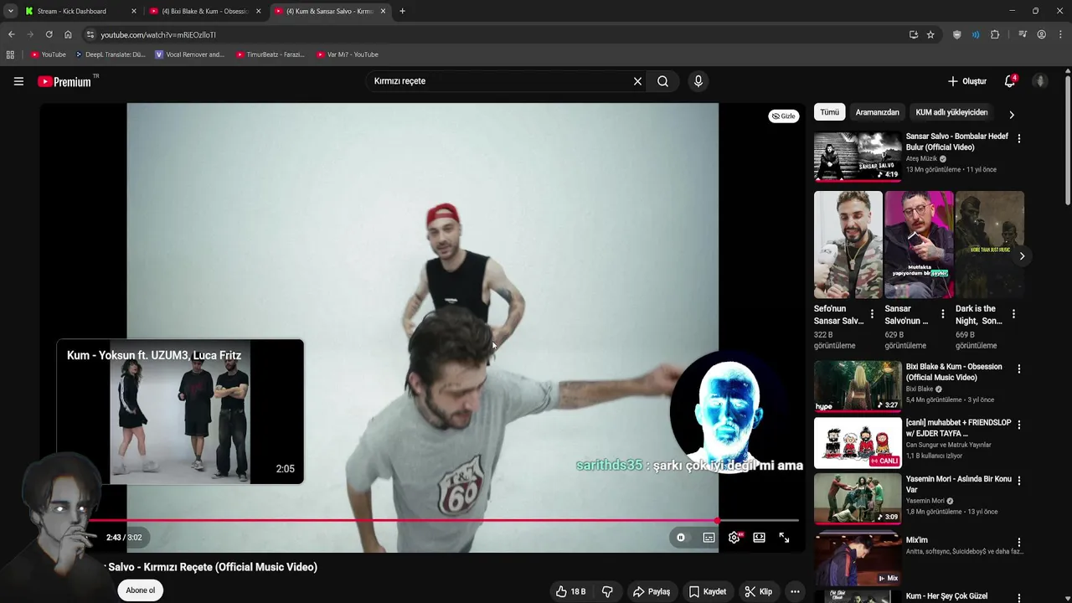Open the notifications bell
Image resolution: width=1072 pixels, height=603 pixels.
tap(1010, 81)
